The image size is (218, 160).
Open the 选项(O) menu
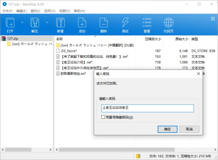[x=50, y=11]
